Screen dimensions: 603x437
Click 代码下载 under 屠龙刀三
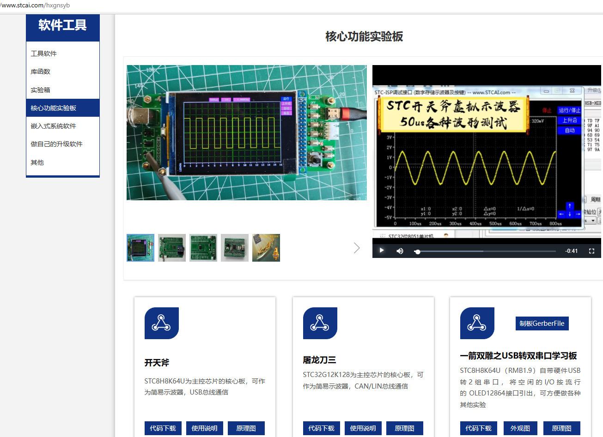click(x=321, y=428)
